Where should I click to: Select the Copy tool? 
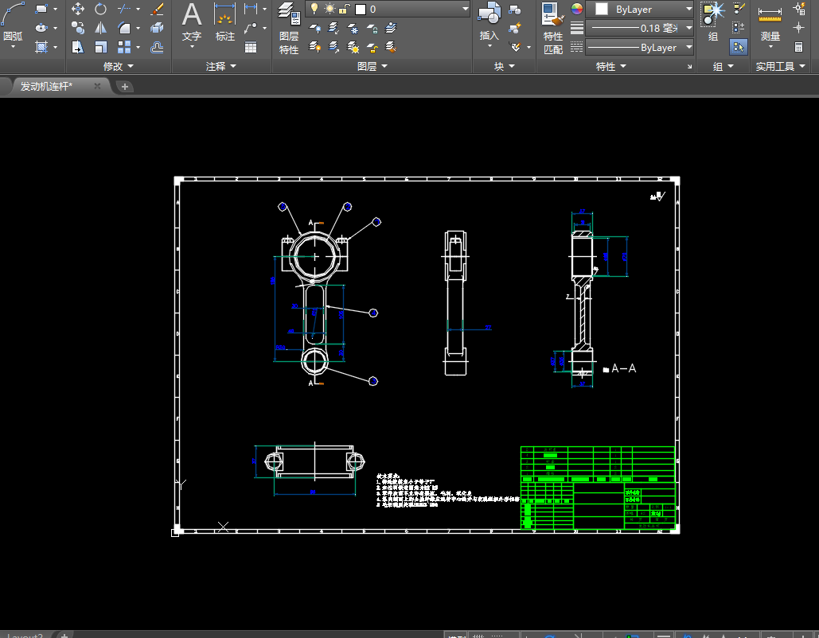78,28
